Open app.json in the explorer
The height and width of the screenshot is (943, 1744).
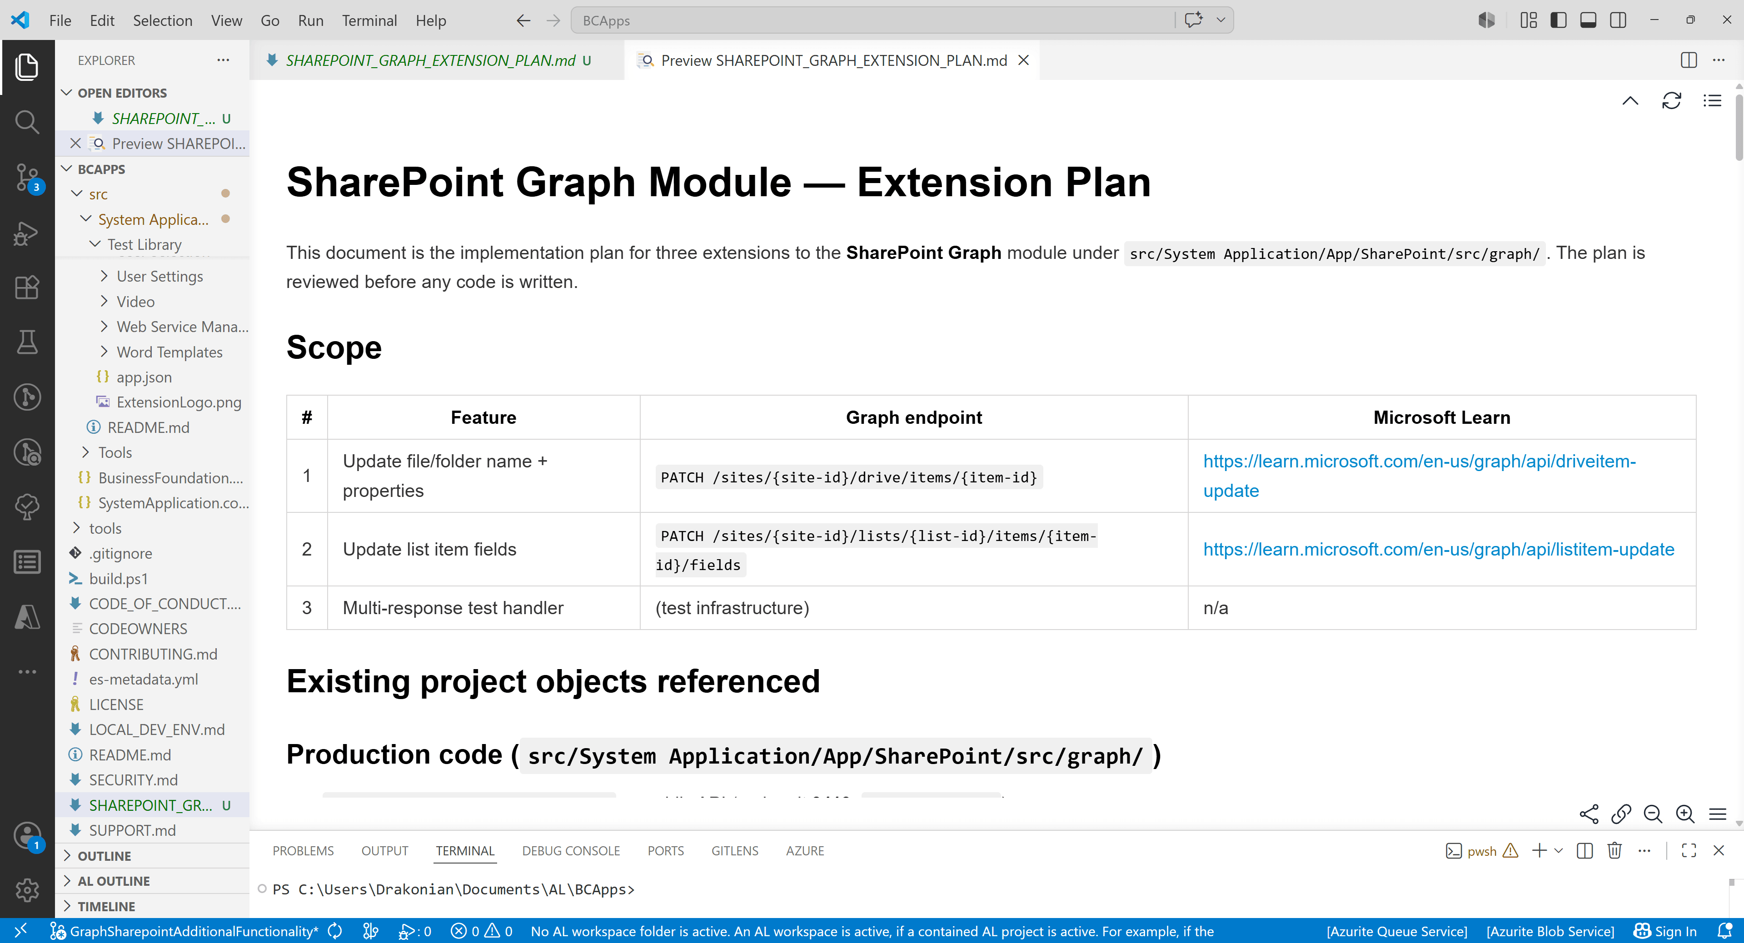coord(144,377)
